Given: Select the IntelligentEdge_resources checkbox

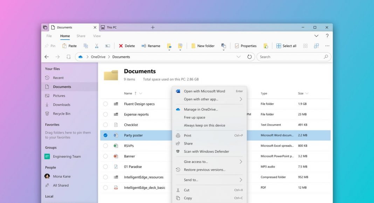Looking at the screenshot, I should click(x=105, y=177).
